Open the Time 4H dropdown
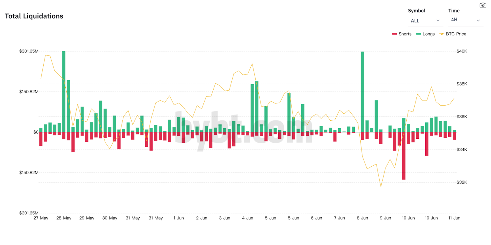The height and width of the screenshot is (245, 491). click(x=466, y=20)
